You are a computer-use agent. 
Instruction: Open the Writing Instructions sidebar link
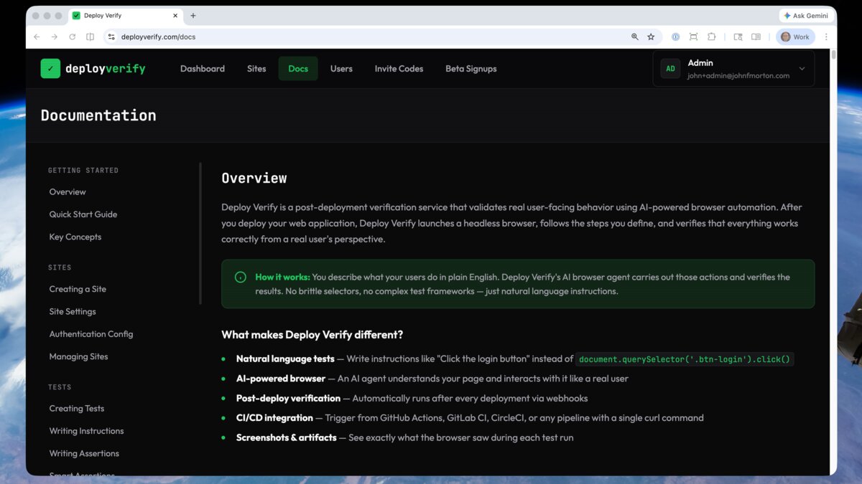click(86, 431)
